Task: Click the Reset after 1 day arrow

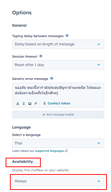Action: point(99,65)
